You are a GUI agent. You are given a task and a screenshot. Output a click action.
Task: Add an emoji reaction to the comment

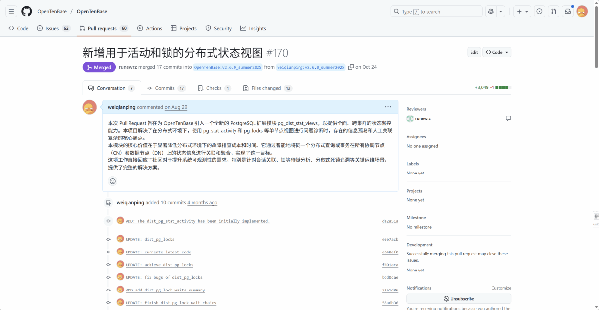coord(113,181)
